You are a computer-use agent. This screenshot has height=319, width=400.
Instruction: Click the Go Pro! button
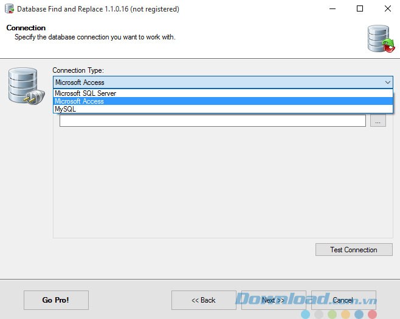56,300
